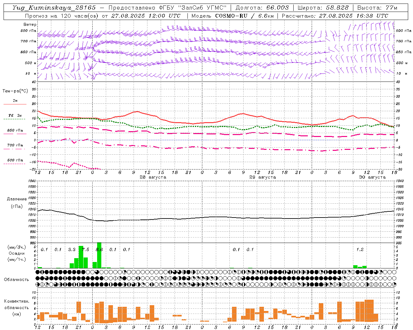Click the "Высота: 77м" header field
The height and width of the screenshot is (330, 413).
378,8
